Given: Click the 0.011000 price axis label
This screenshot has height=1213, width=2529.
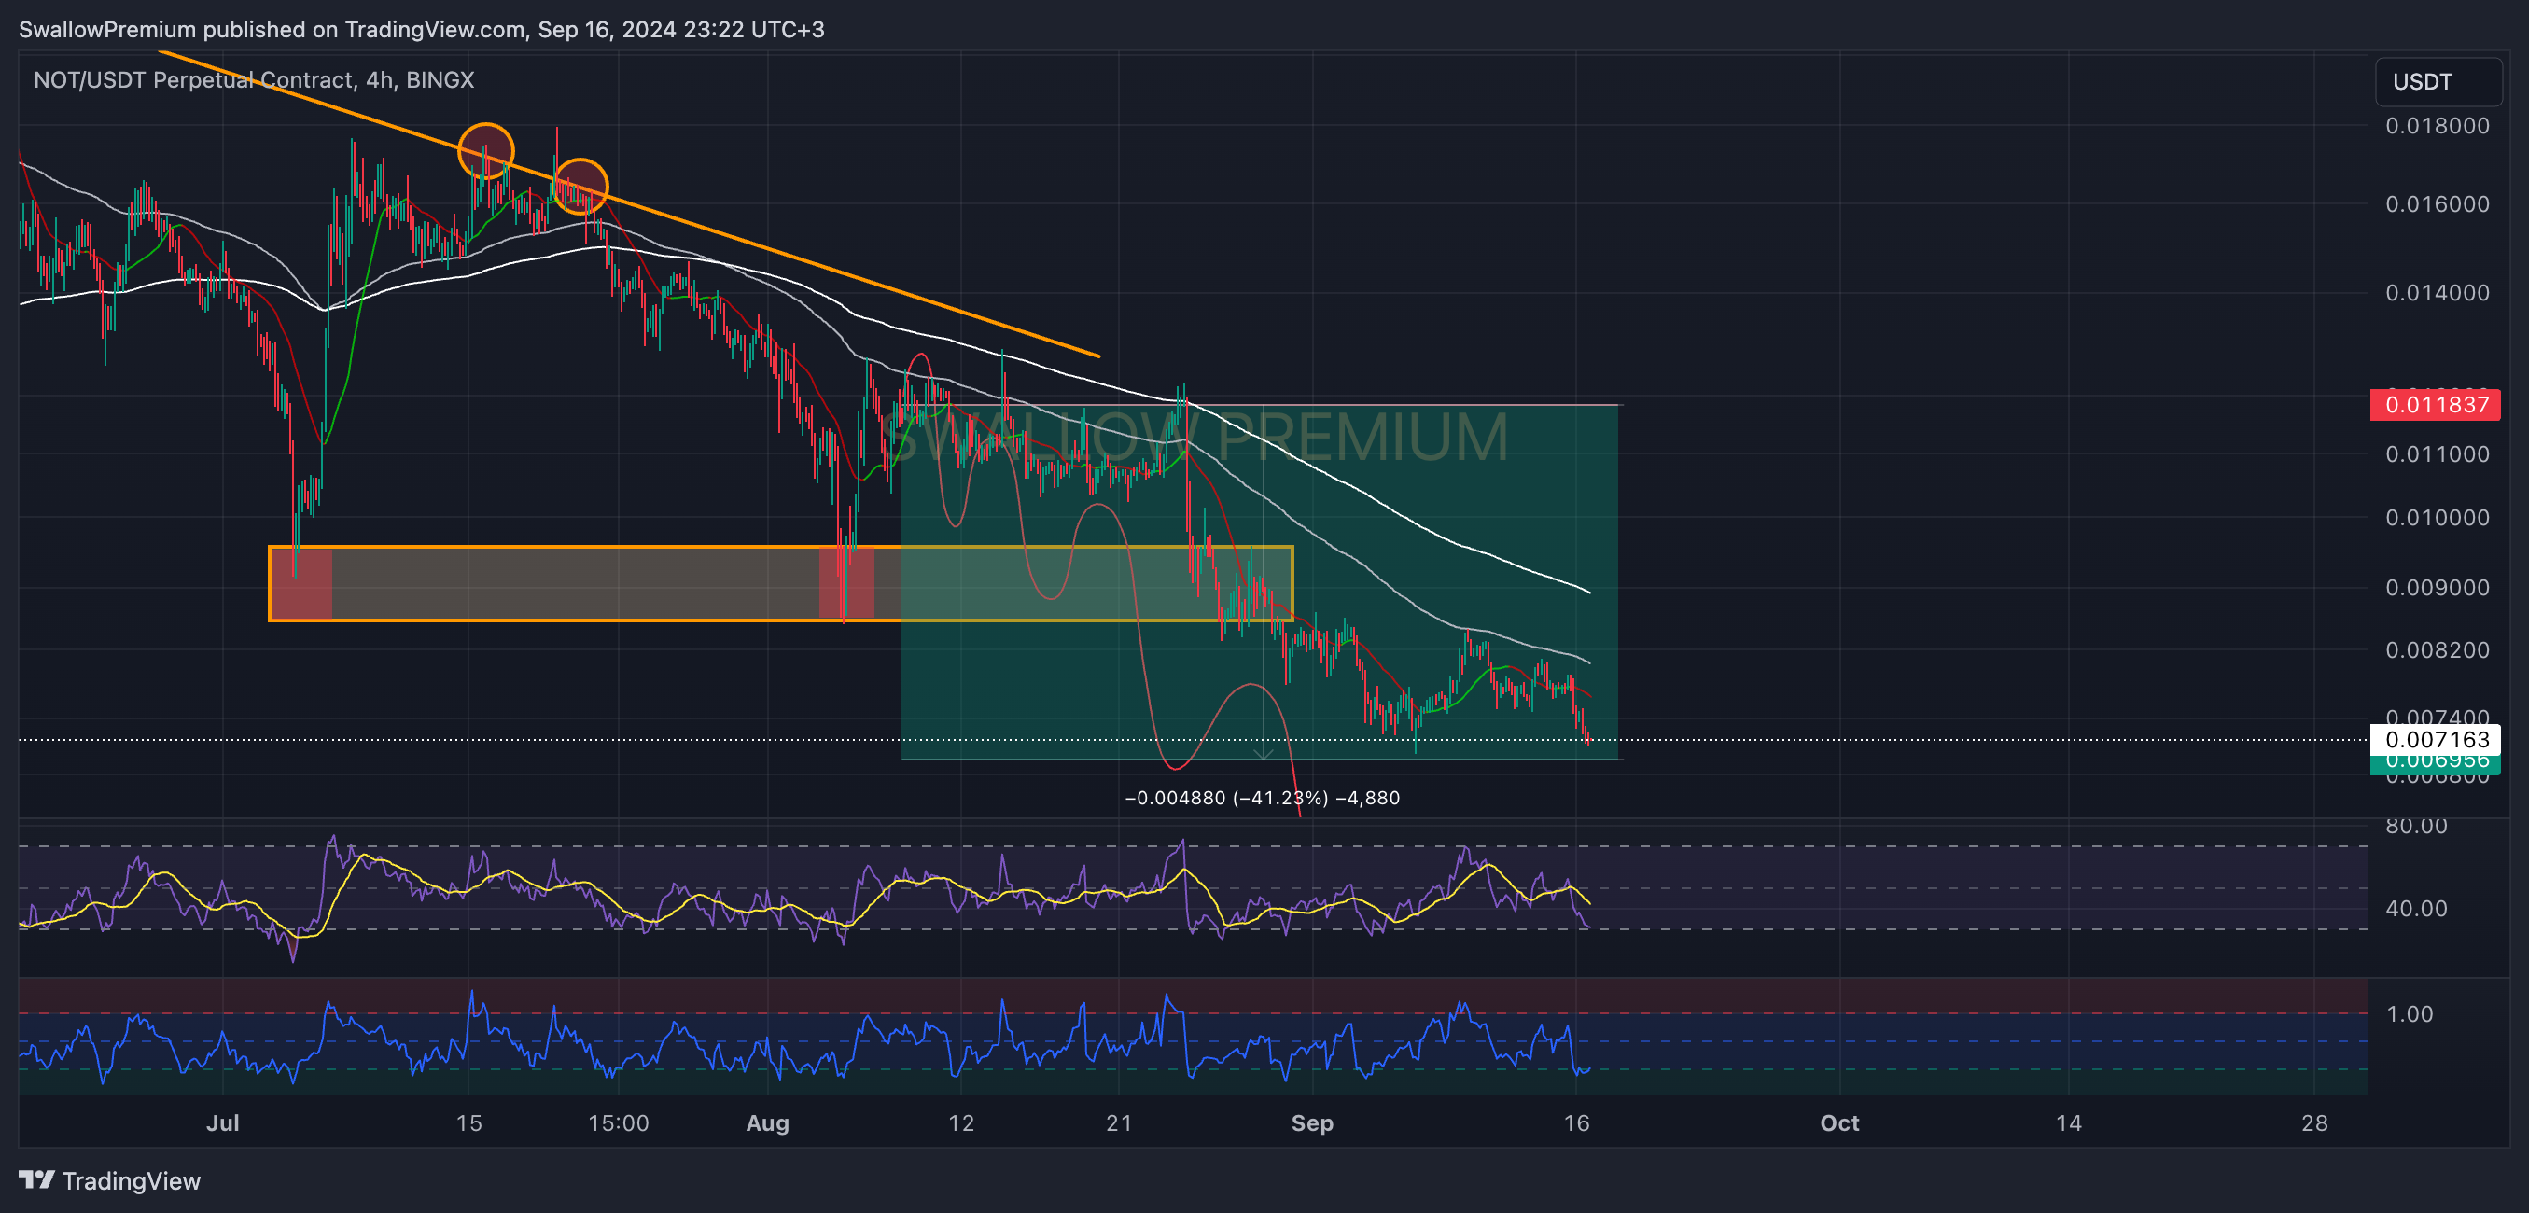Looking at the screenshot, I should coord(2437,454).
